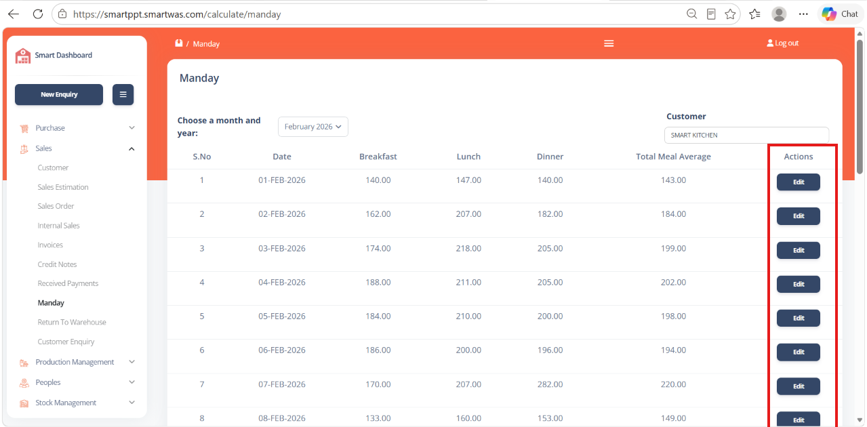Click the Log out link
This screenshot has width=867, height=427.
[x=782, y=43]
